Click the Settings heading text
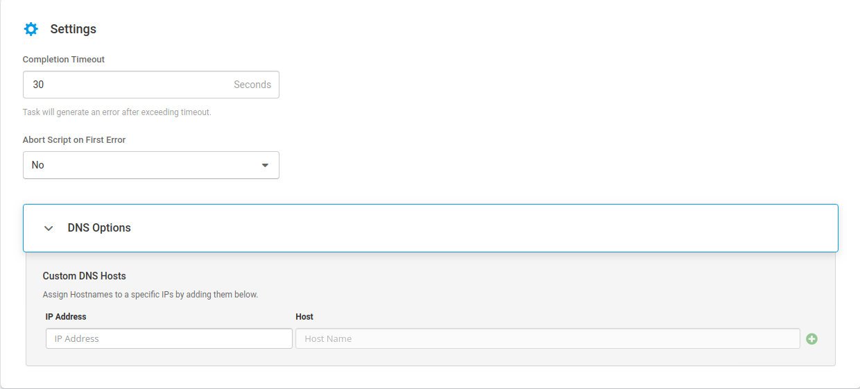 pyautogui.click(x=73, y=29)
